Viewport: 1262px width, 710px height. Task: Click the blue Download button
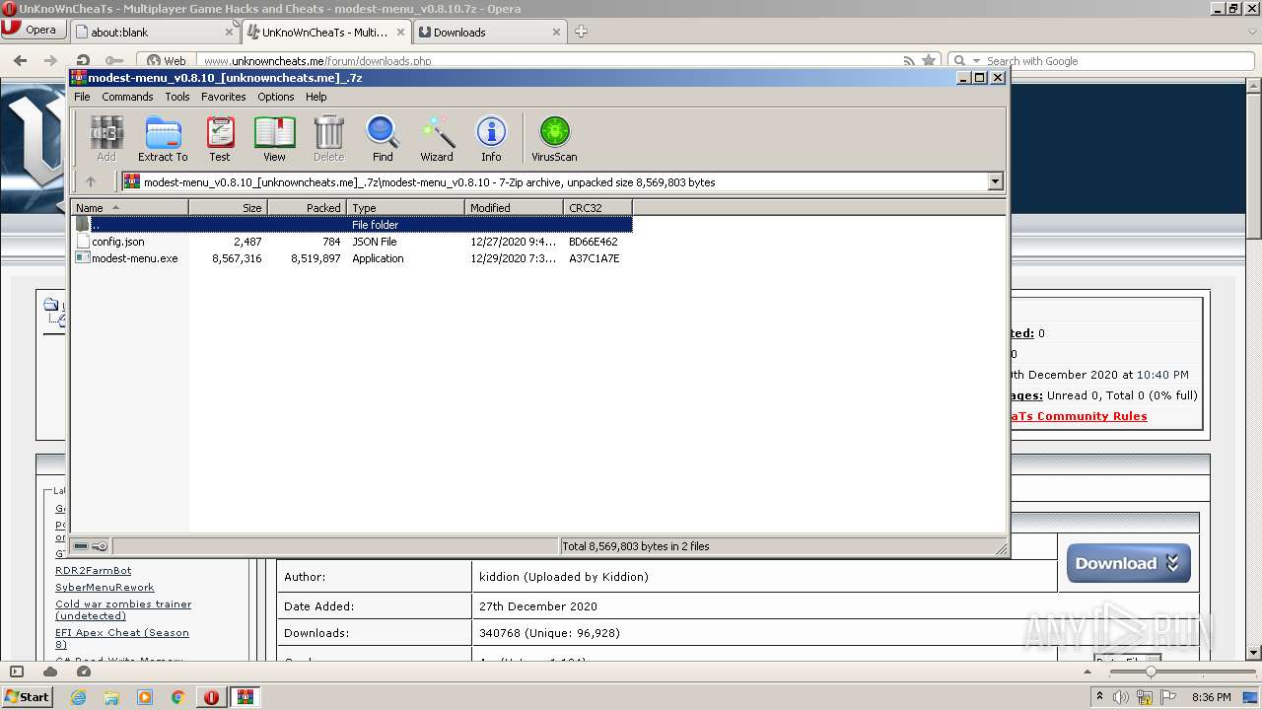(1128, 563)
